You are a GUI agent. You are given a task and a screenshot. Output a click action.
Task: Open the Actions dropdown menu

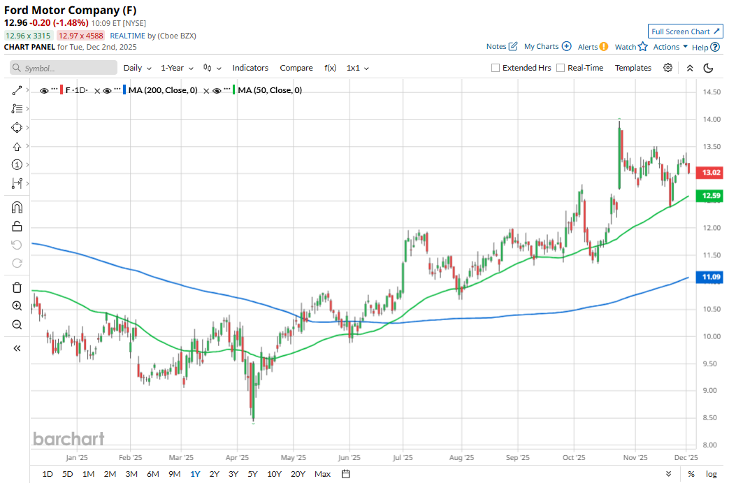(x=670, y=47)
